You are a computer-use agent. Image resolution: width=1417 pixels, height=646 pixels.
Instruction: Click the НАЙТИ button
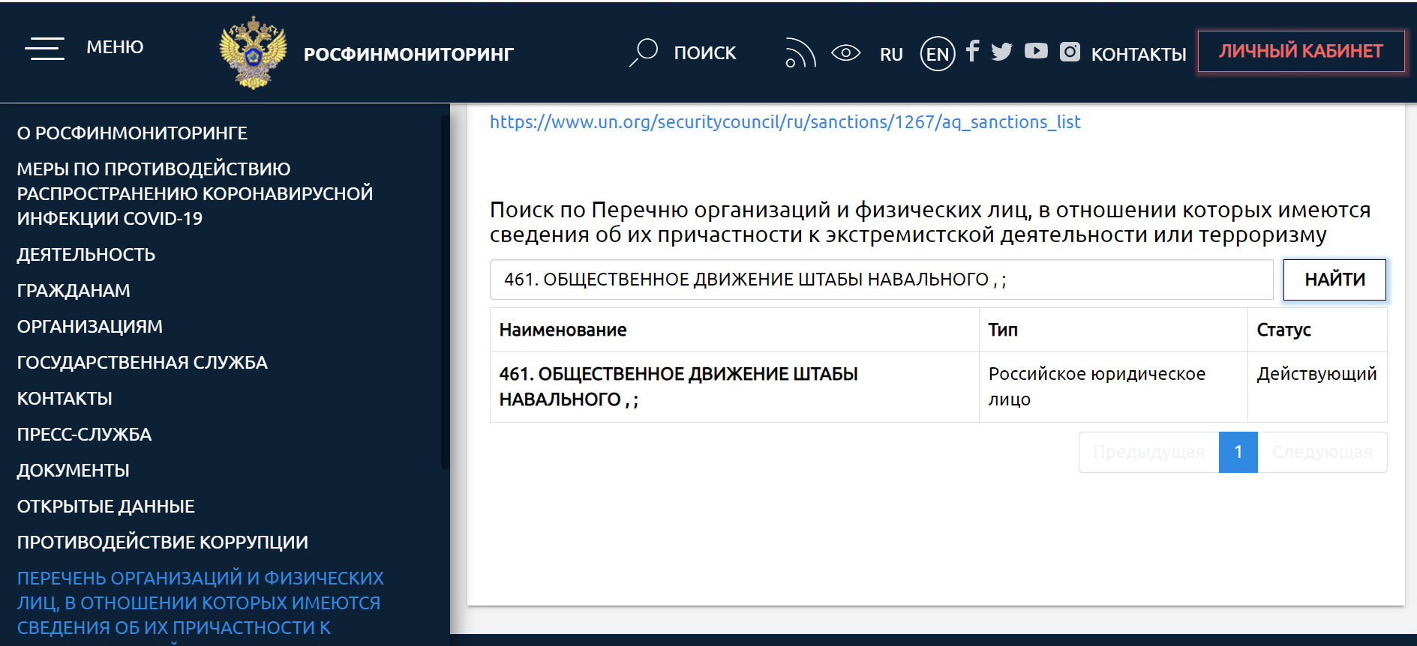click(x=1334, y=280)
